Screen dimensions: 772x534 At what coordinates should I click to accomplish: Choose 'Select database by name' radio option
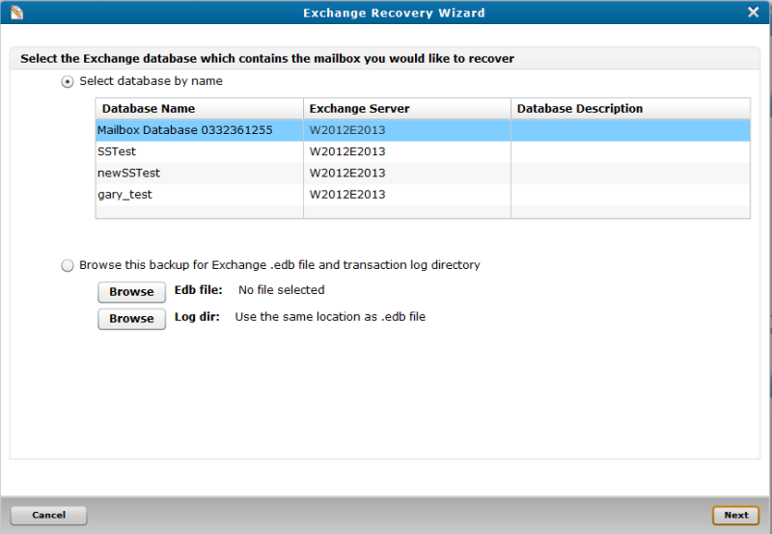click(x=68, y=81)
